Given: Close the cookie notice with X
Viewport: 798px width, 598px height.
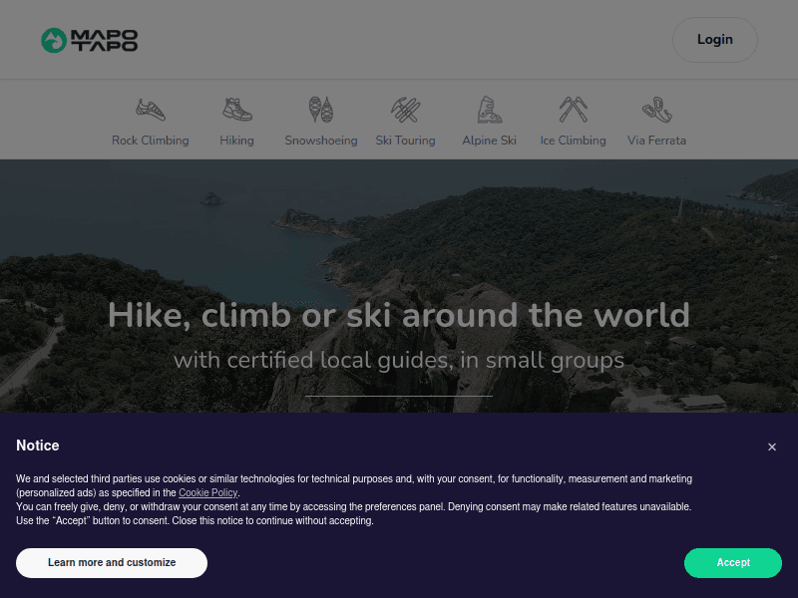Looking at the screenshot, I should tap(772, 447).
